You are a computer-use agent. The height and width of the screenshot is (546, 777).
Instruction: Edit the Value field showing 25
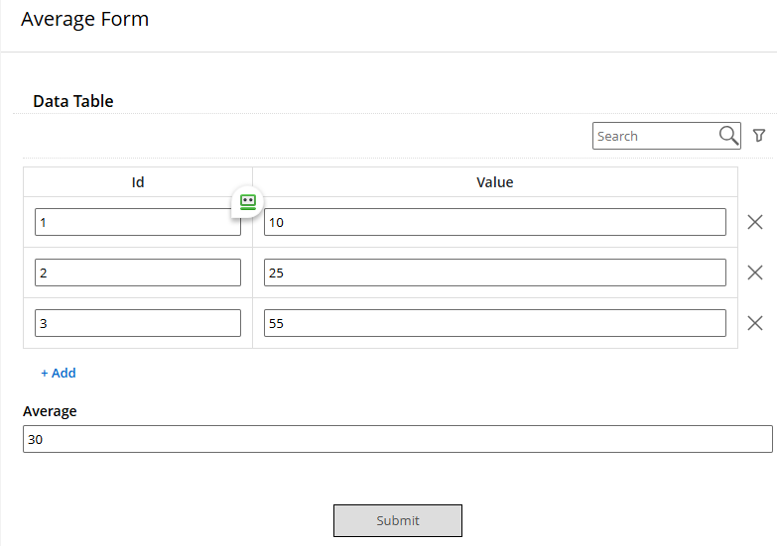tap(495, 273)
